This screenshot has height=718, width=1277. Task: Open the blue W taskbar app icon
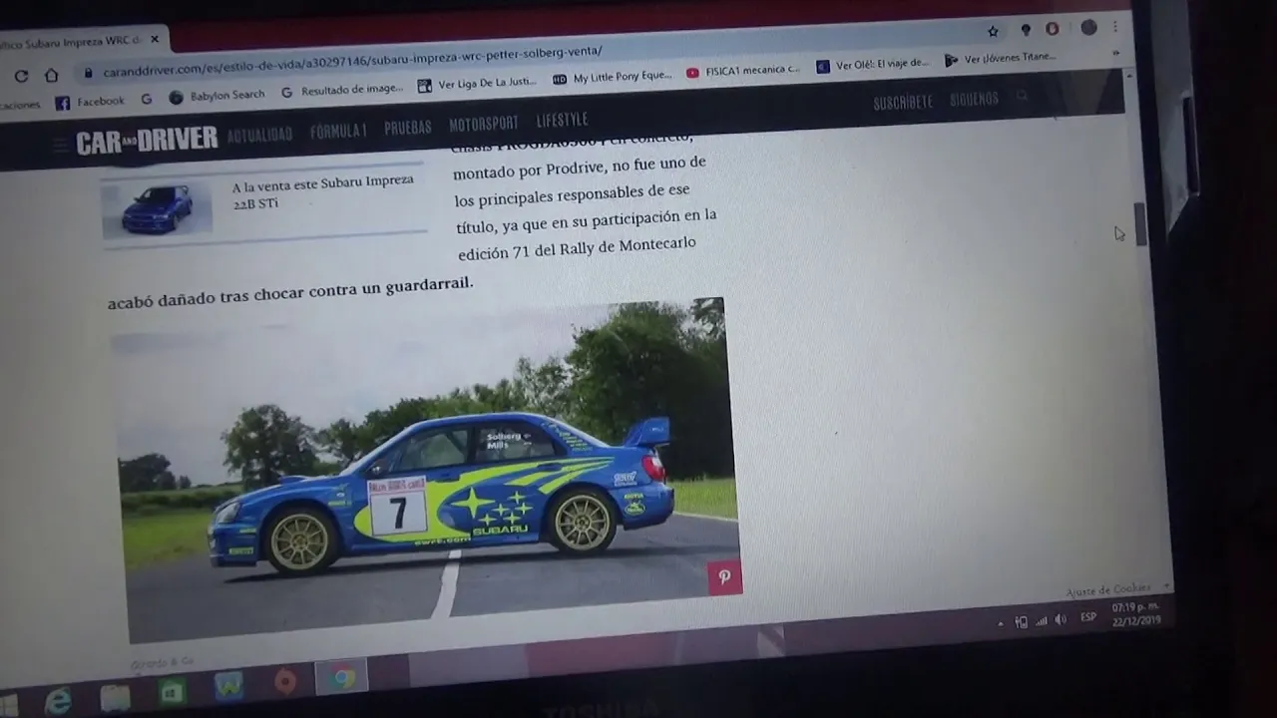228,686
